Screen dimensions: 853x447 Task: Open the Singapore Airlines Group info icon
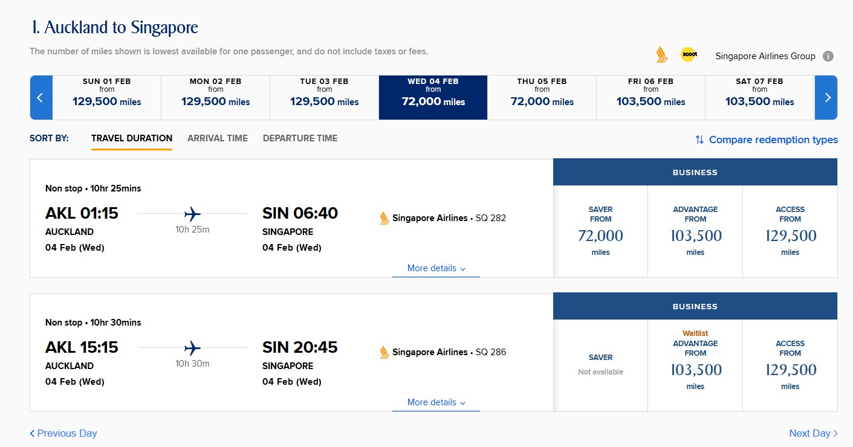pyautogui.click(x=828, y=56)
